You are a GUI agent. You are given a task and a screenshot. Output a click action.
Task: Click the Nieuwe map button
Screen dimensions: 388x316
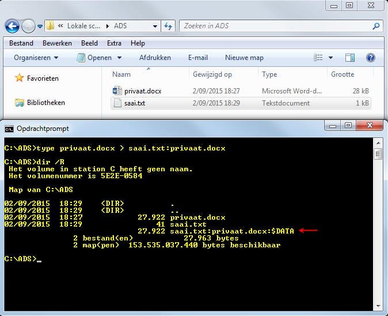tap(244, 58)
